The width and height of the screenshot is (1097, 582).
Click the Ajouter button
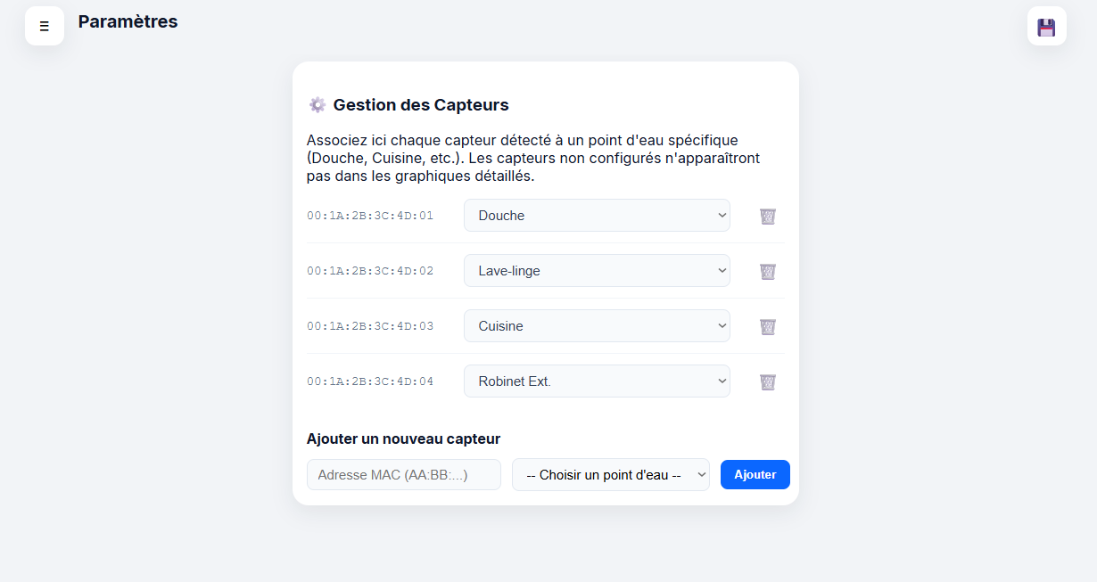[755, 475]
